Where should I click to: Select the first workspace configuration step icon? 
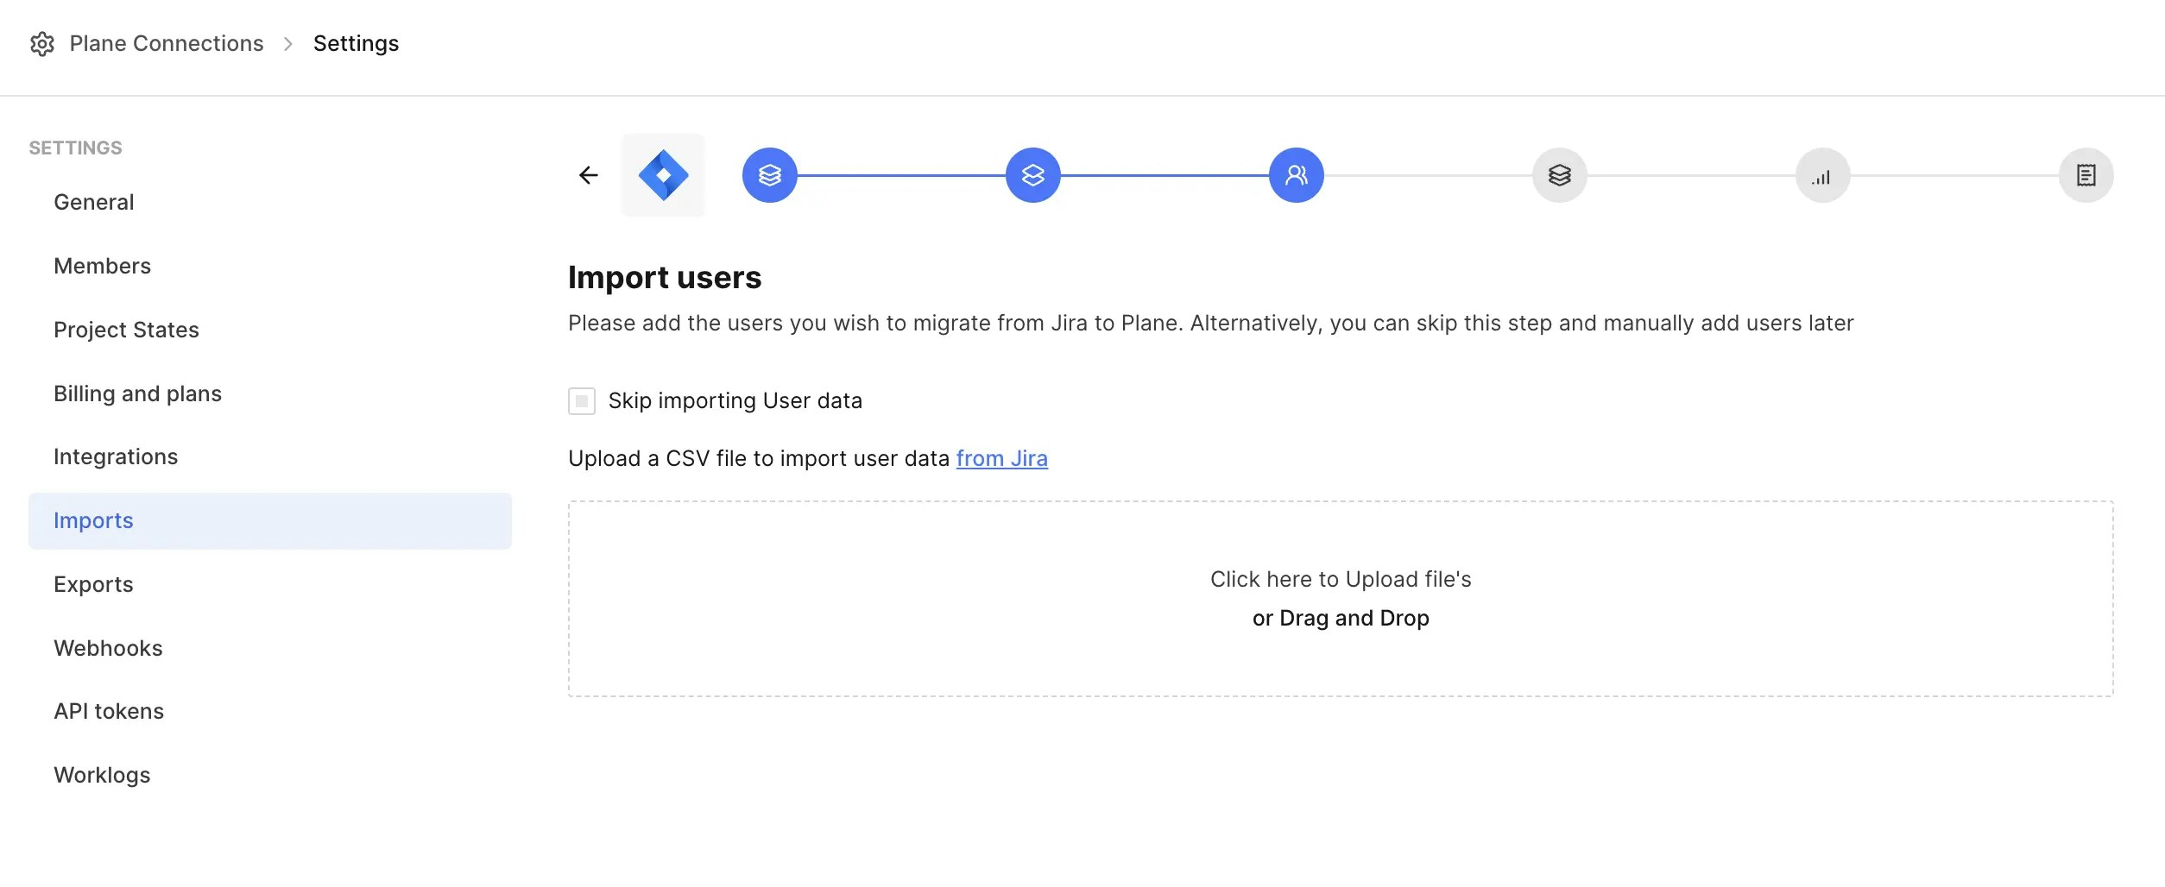click(x=768, y=174)
